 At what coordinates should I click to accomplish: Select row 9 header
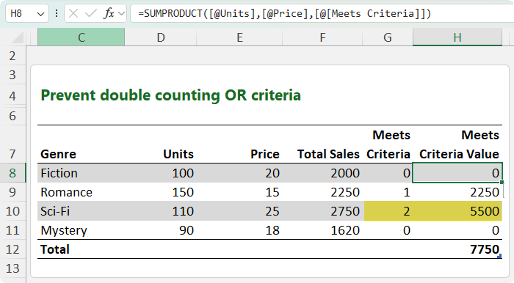[12, 192]
